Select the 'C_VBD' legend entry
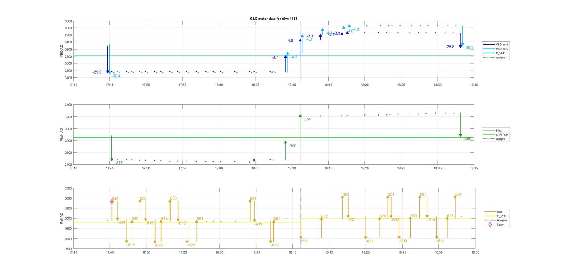This screenshot has width=563, height=279. (x=501, y=53)
